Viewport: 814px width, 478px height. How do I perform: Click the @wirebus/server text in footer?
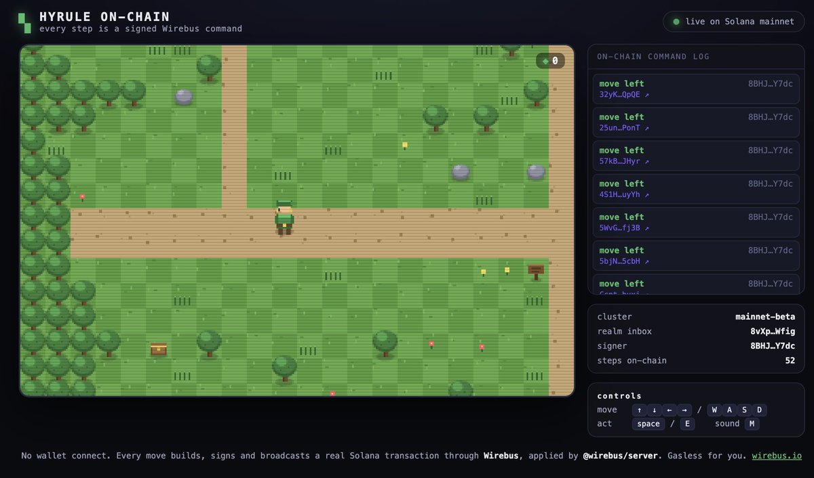coord(620,456)
